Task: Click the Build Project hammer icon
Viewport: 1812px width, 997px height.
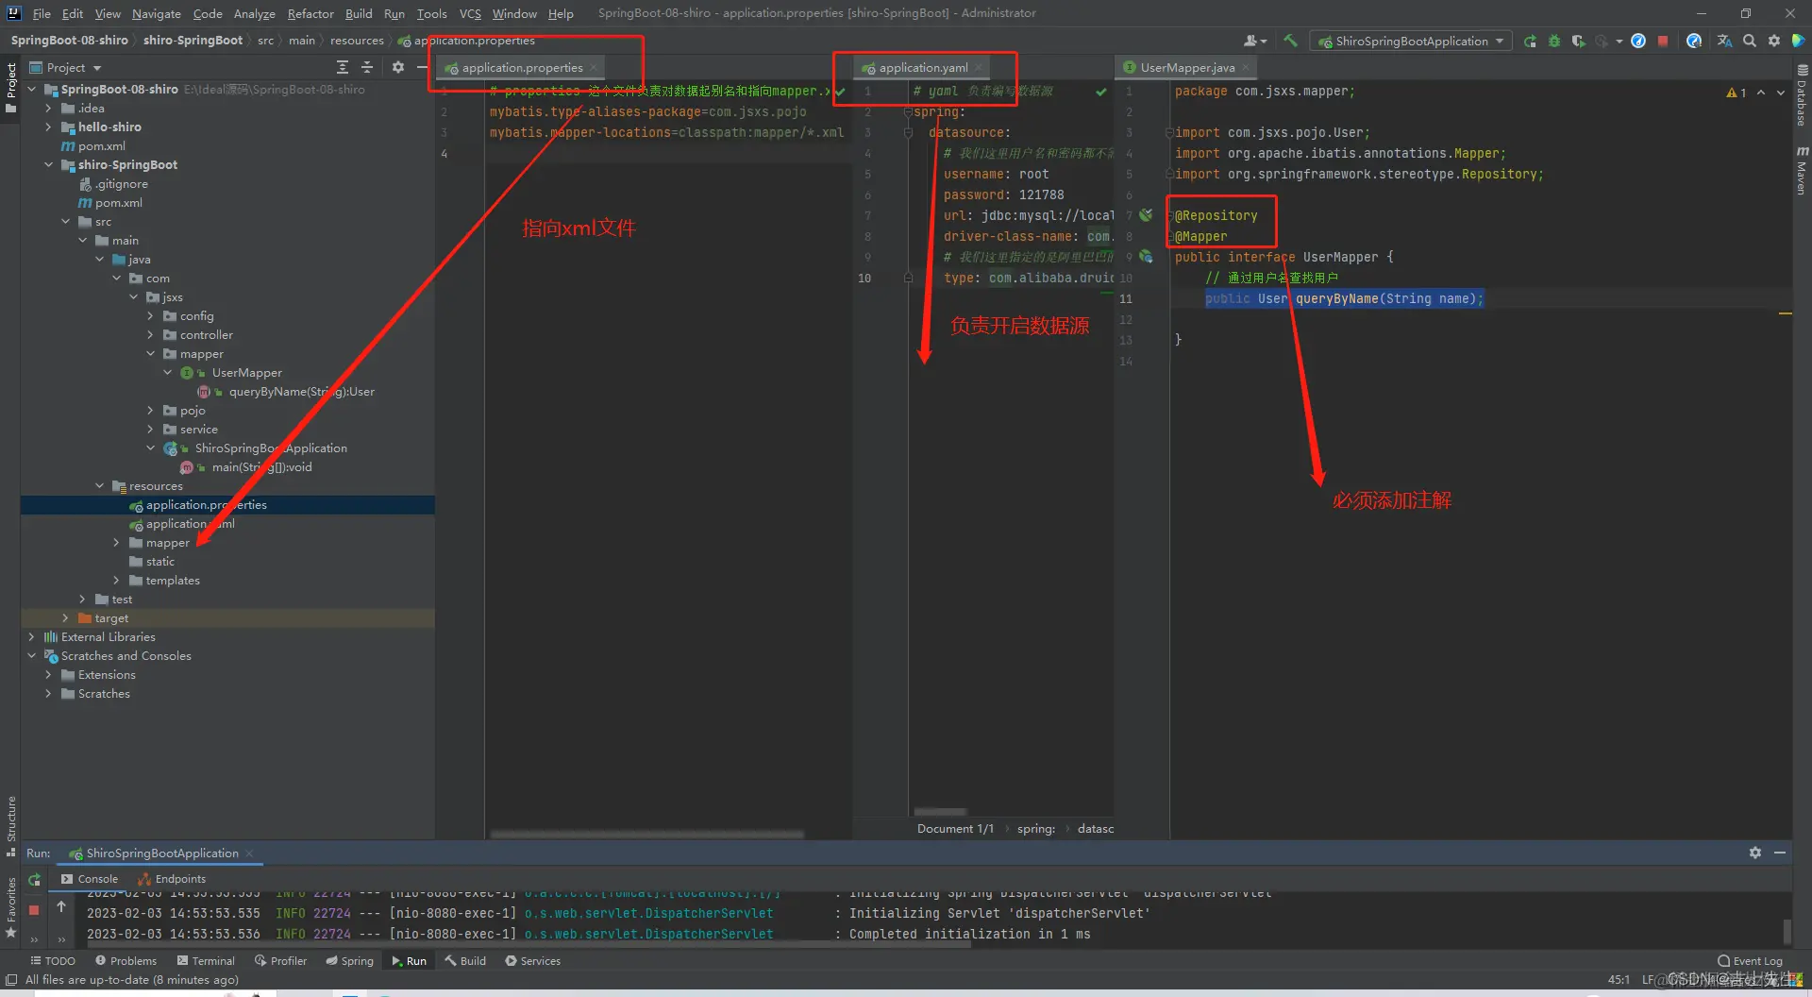Action: [1290, 41]
